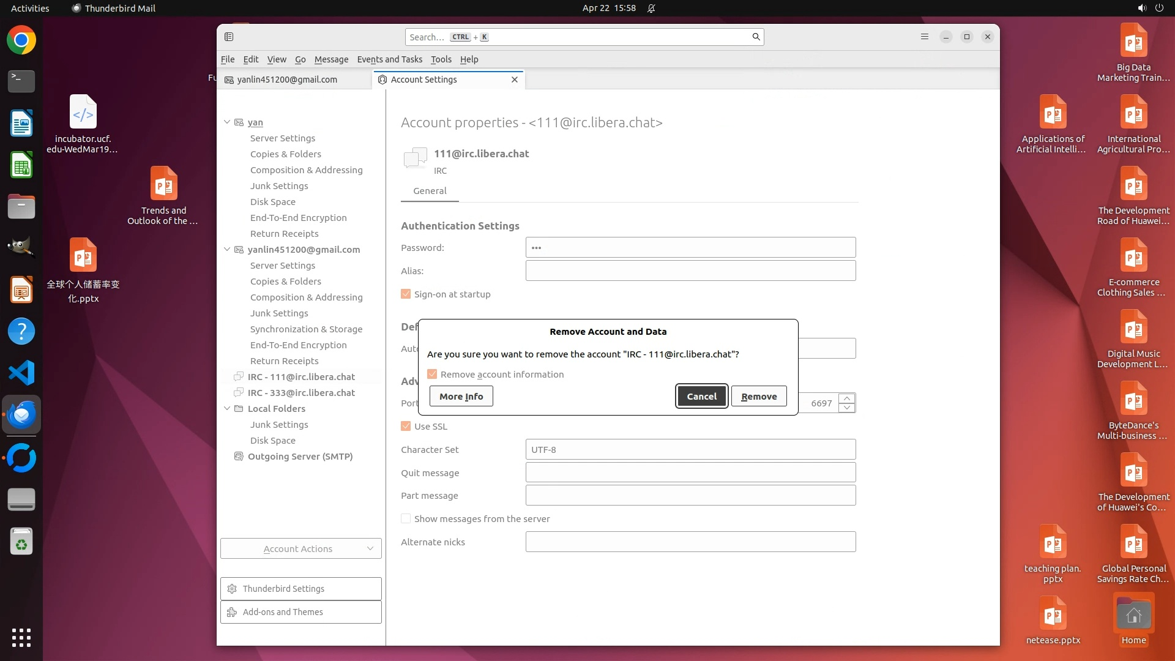1175x661 pixels.
Task: Click the Remove button in dialog
Action: coord(759,397)
